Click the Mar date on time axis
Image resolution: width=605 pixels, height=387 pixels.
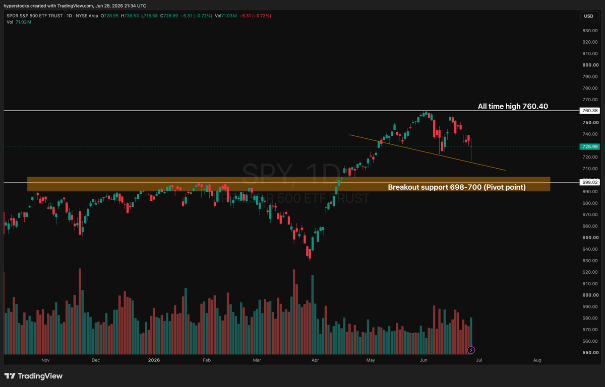tap(257, 360)
